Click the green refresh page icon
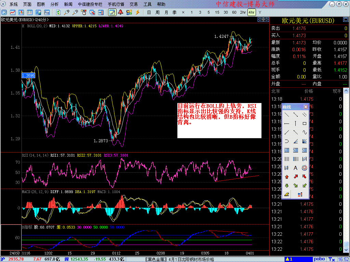 click(58, 12)
